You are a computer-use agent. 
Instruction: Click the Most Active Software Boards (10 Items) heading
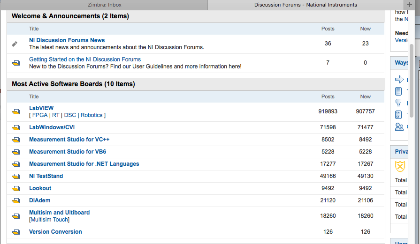(73, 84)
